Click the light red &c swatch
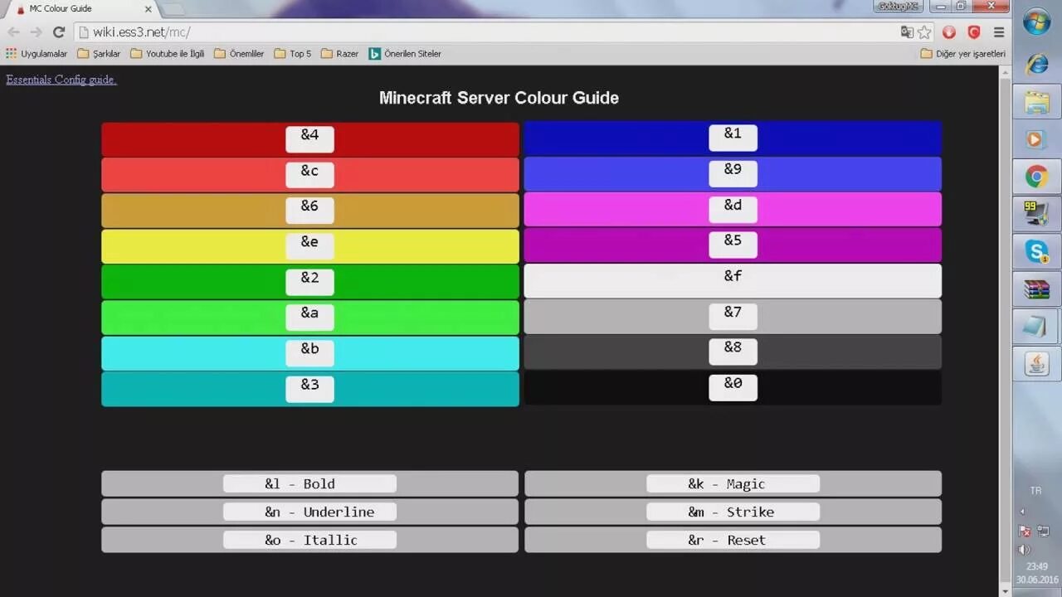This screenshot has width=1062, height=597. pos(310,175)
